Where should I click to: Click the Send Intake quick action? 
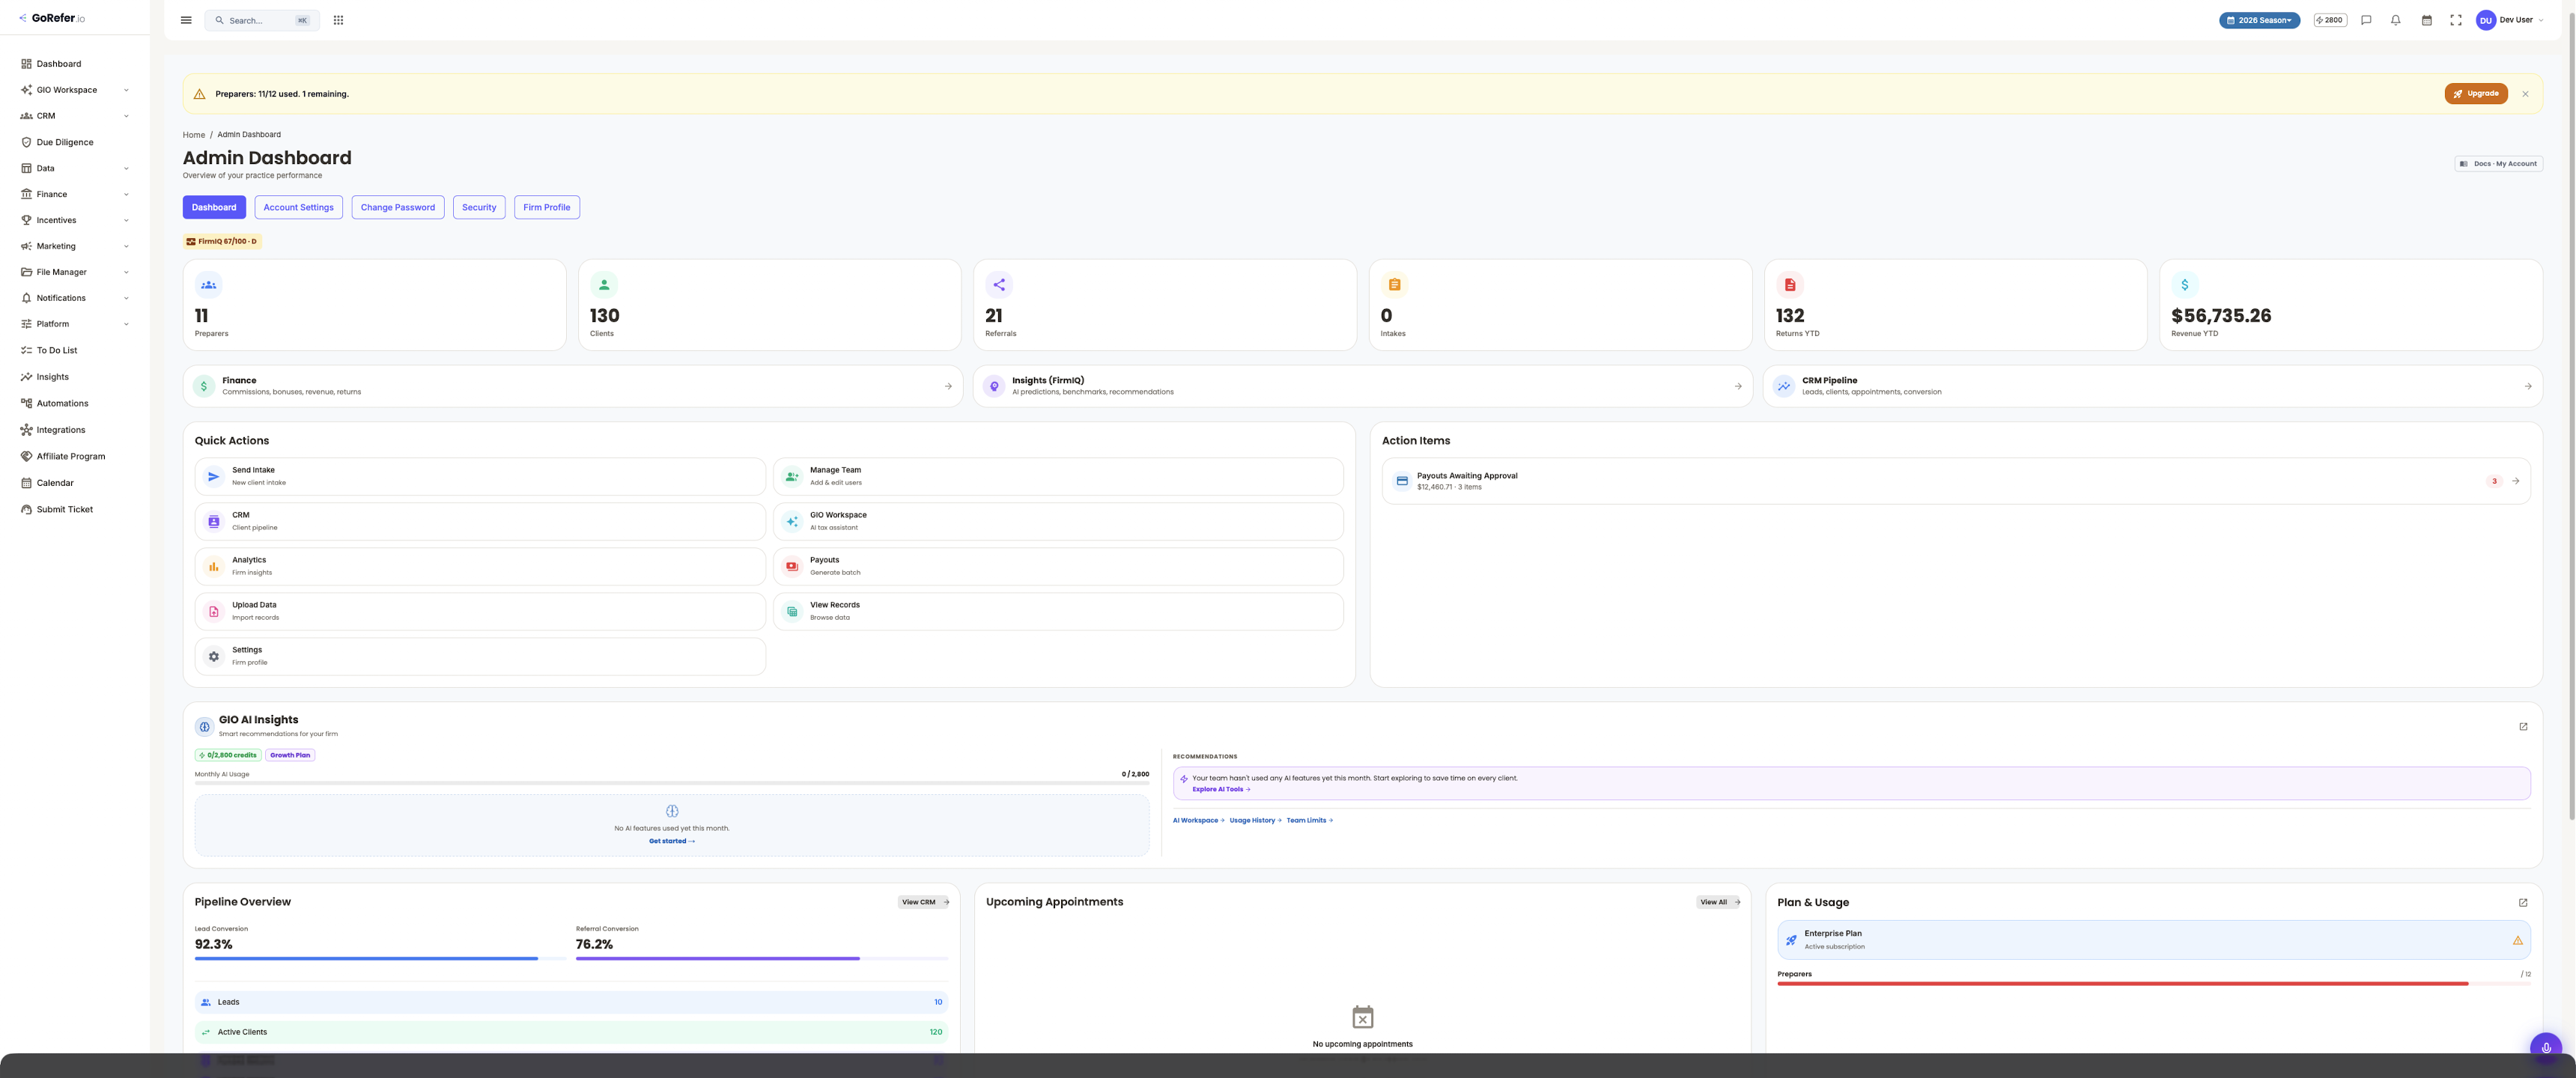pyautogui.click(x=480, y=477)
